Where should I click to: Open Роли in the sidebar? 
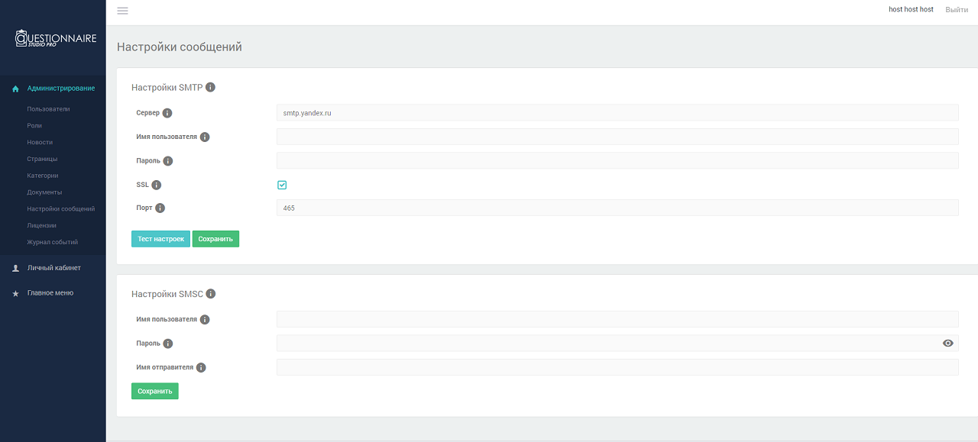point(34,126)
